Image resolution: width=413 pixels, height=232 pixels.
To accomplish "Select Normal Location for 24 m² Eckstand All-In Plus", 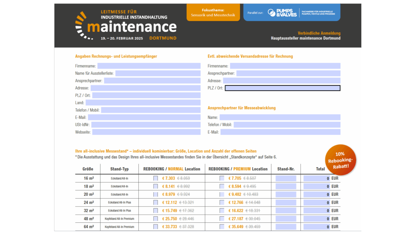I will (155, 202).
